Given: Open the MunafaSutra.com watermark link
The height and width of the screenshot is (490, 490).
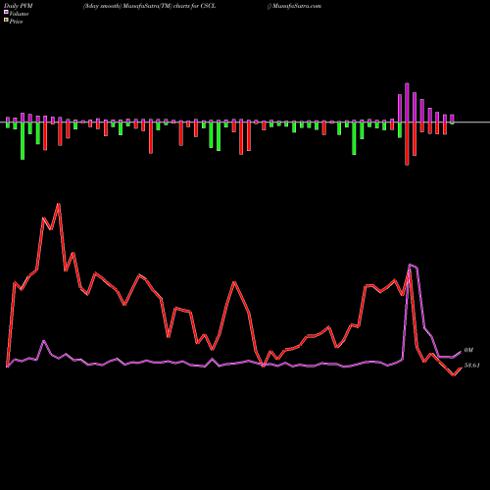Looking at the screenshot, I should click(x=296, y=6).
